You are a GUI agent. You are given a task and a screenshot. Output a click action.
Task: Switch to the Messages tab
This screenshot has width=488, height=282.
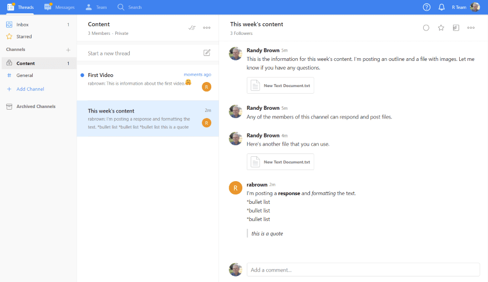[59, 7]
